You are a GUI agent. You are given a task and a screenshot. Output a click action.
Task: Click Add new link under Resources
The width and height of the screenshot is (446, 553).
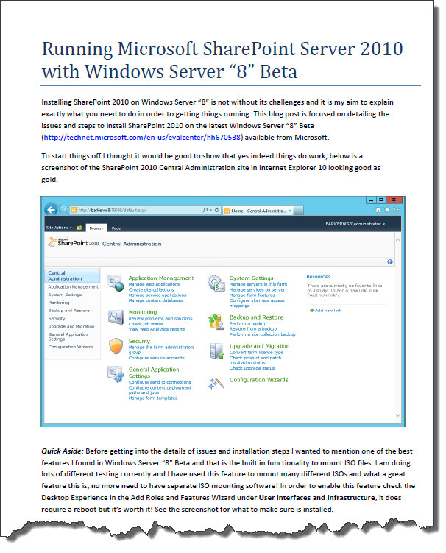[325, 310]
